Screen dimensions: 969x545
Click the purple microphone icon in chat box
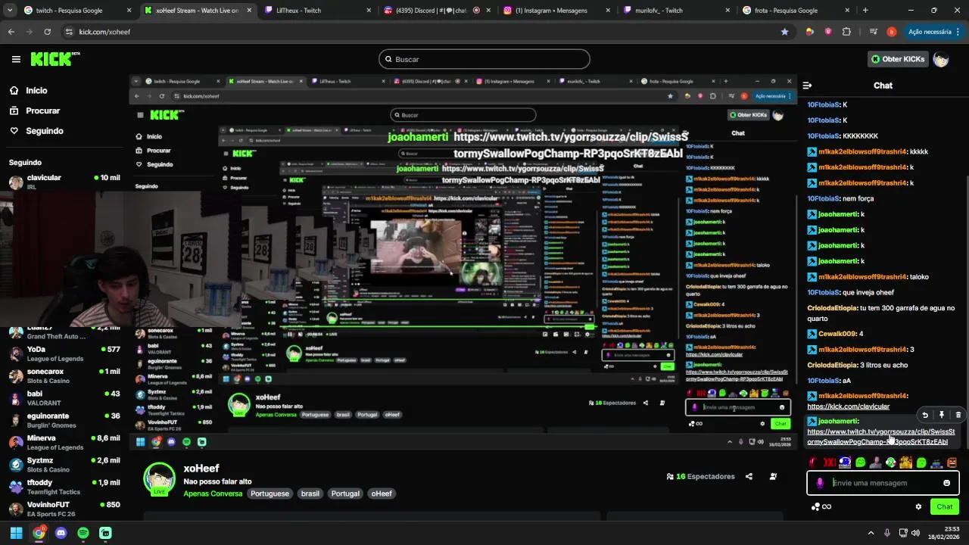coord(820,483)
